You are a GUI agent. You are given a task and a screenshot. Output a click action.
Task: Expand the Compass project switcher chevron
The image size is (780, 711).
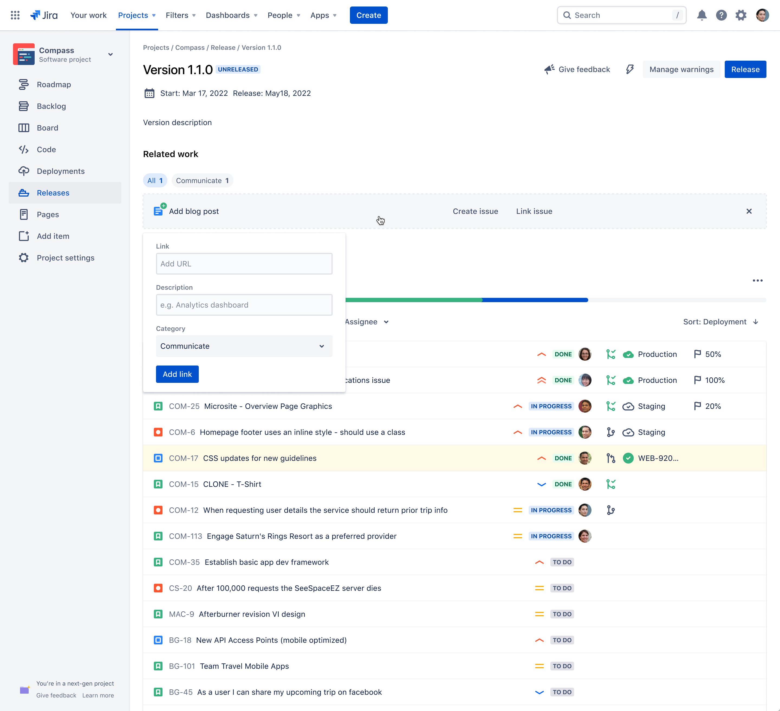[x=111, y=54]
